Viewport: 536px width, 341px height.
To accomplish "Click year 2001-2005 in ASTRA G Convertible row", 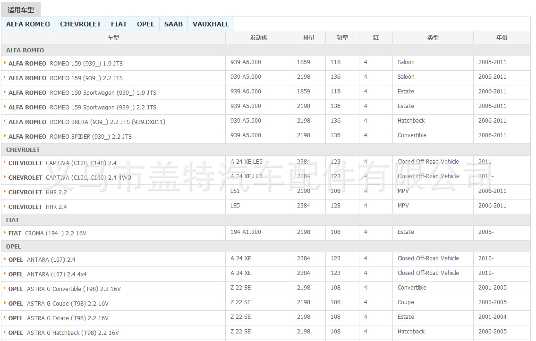I will point(492,288).
